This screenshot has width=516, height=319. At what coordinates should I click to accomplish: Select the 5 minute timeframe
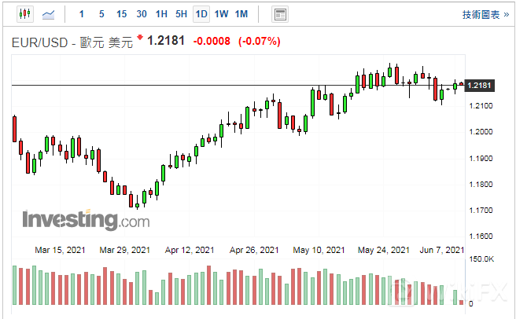coord(101,14)
